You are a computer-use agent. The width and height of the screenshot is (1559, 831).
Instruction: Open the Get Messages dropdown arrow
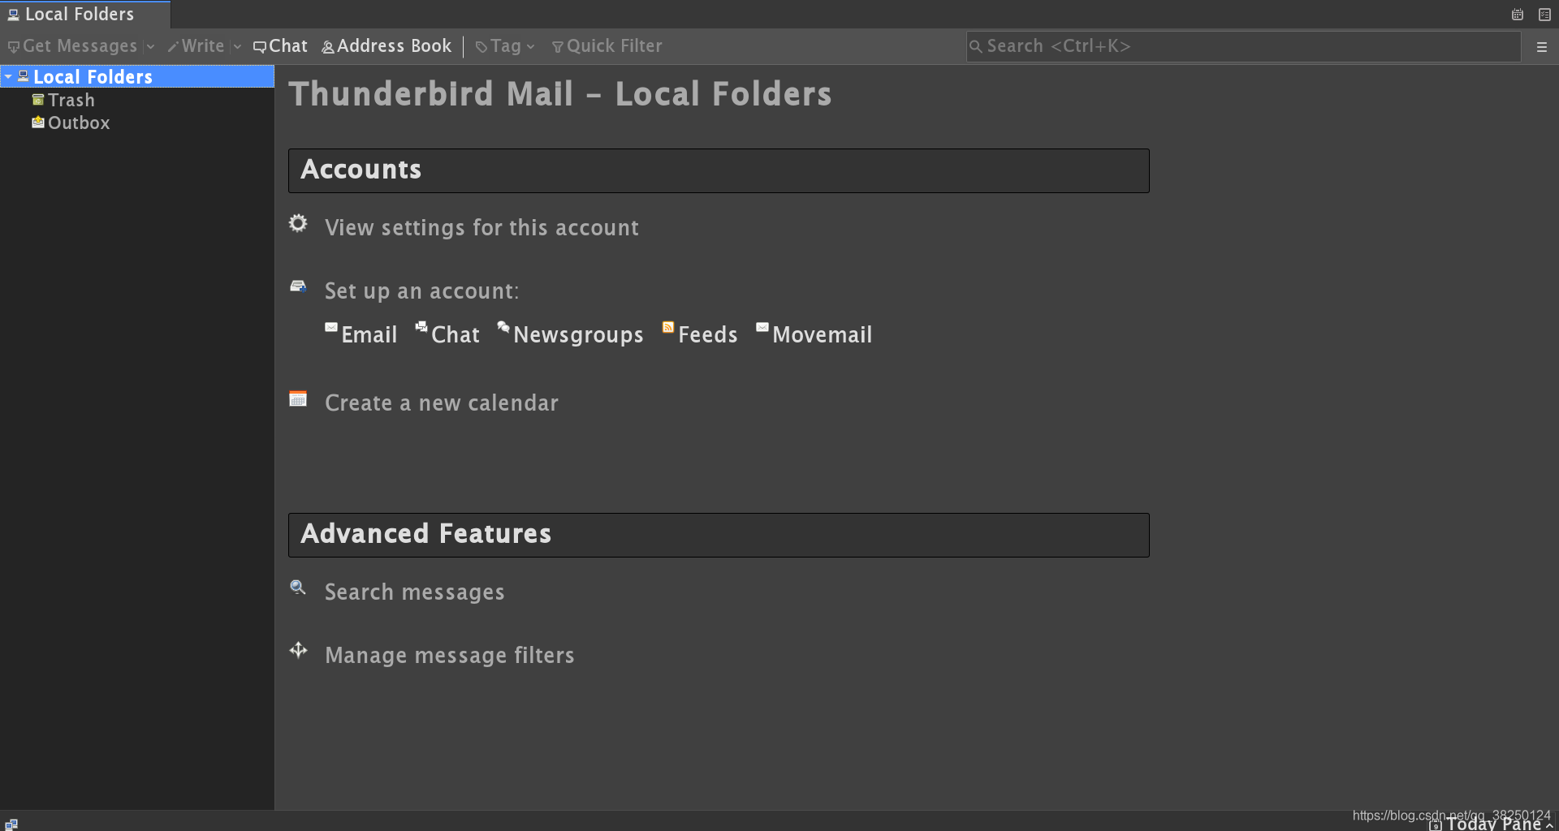click(x=150, y=47)
